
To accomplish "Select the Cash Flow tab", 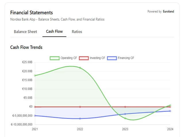I will [54, 31].
